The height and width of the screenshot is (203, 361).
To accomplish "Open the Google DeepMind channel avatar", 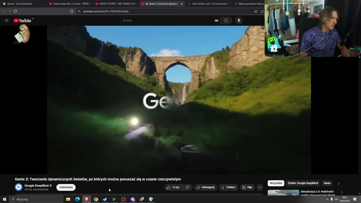I will tap(19, 187).
